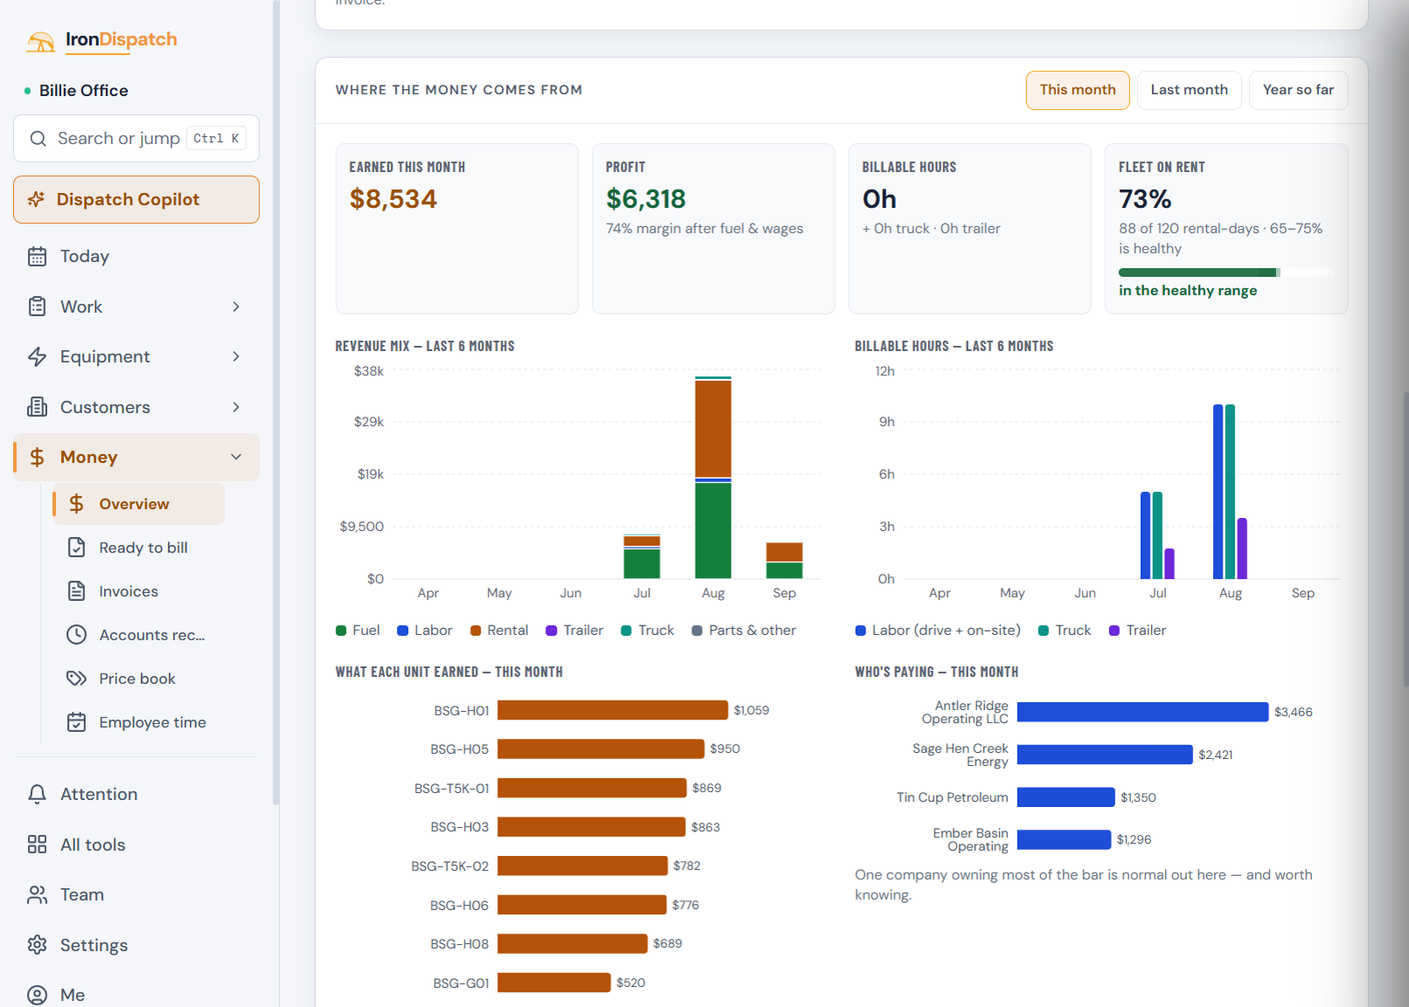Switch to the Year so far tab
The image size is (1409, 1007).
pyautogui.click(x=1298, y=90)
